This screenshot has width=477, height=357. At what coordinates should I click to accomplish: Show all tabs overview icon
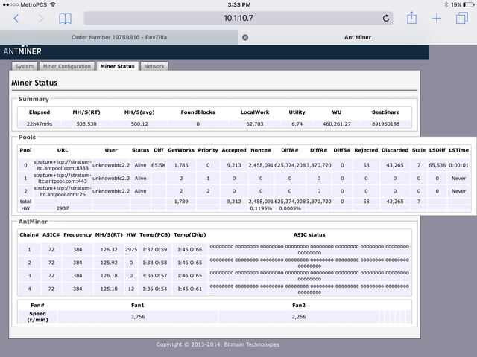pos(462,18)
